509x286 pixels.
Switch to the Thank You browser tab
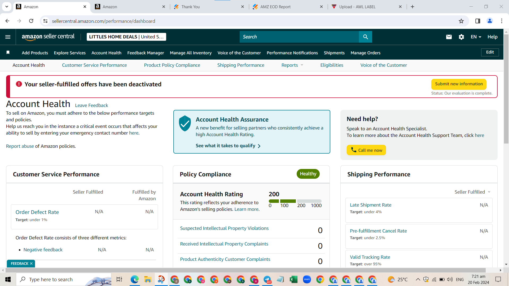coord(209,7)
